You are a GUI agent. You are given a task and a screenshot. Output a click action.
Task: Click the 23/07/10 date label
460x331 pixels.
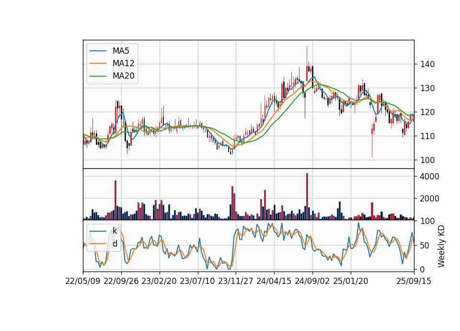197,281
